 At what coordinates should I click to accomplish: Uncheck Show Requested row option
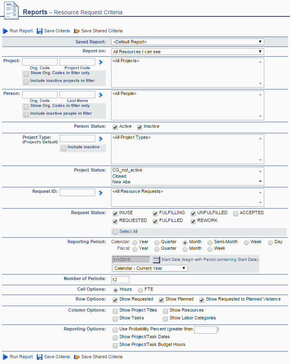(x=115, y=300)
